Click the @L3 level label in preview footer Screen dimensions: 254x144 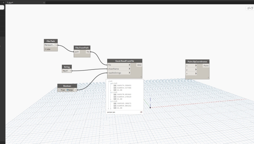tap(108, 112)
